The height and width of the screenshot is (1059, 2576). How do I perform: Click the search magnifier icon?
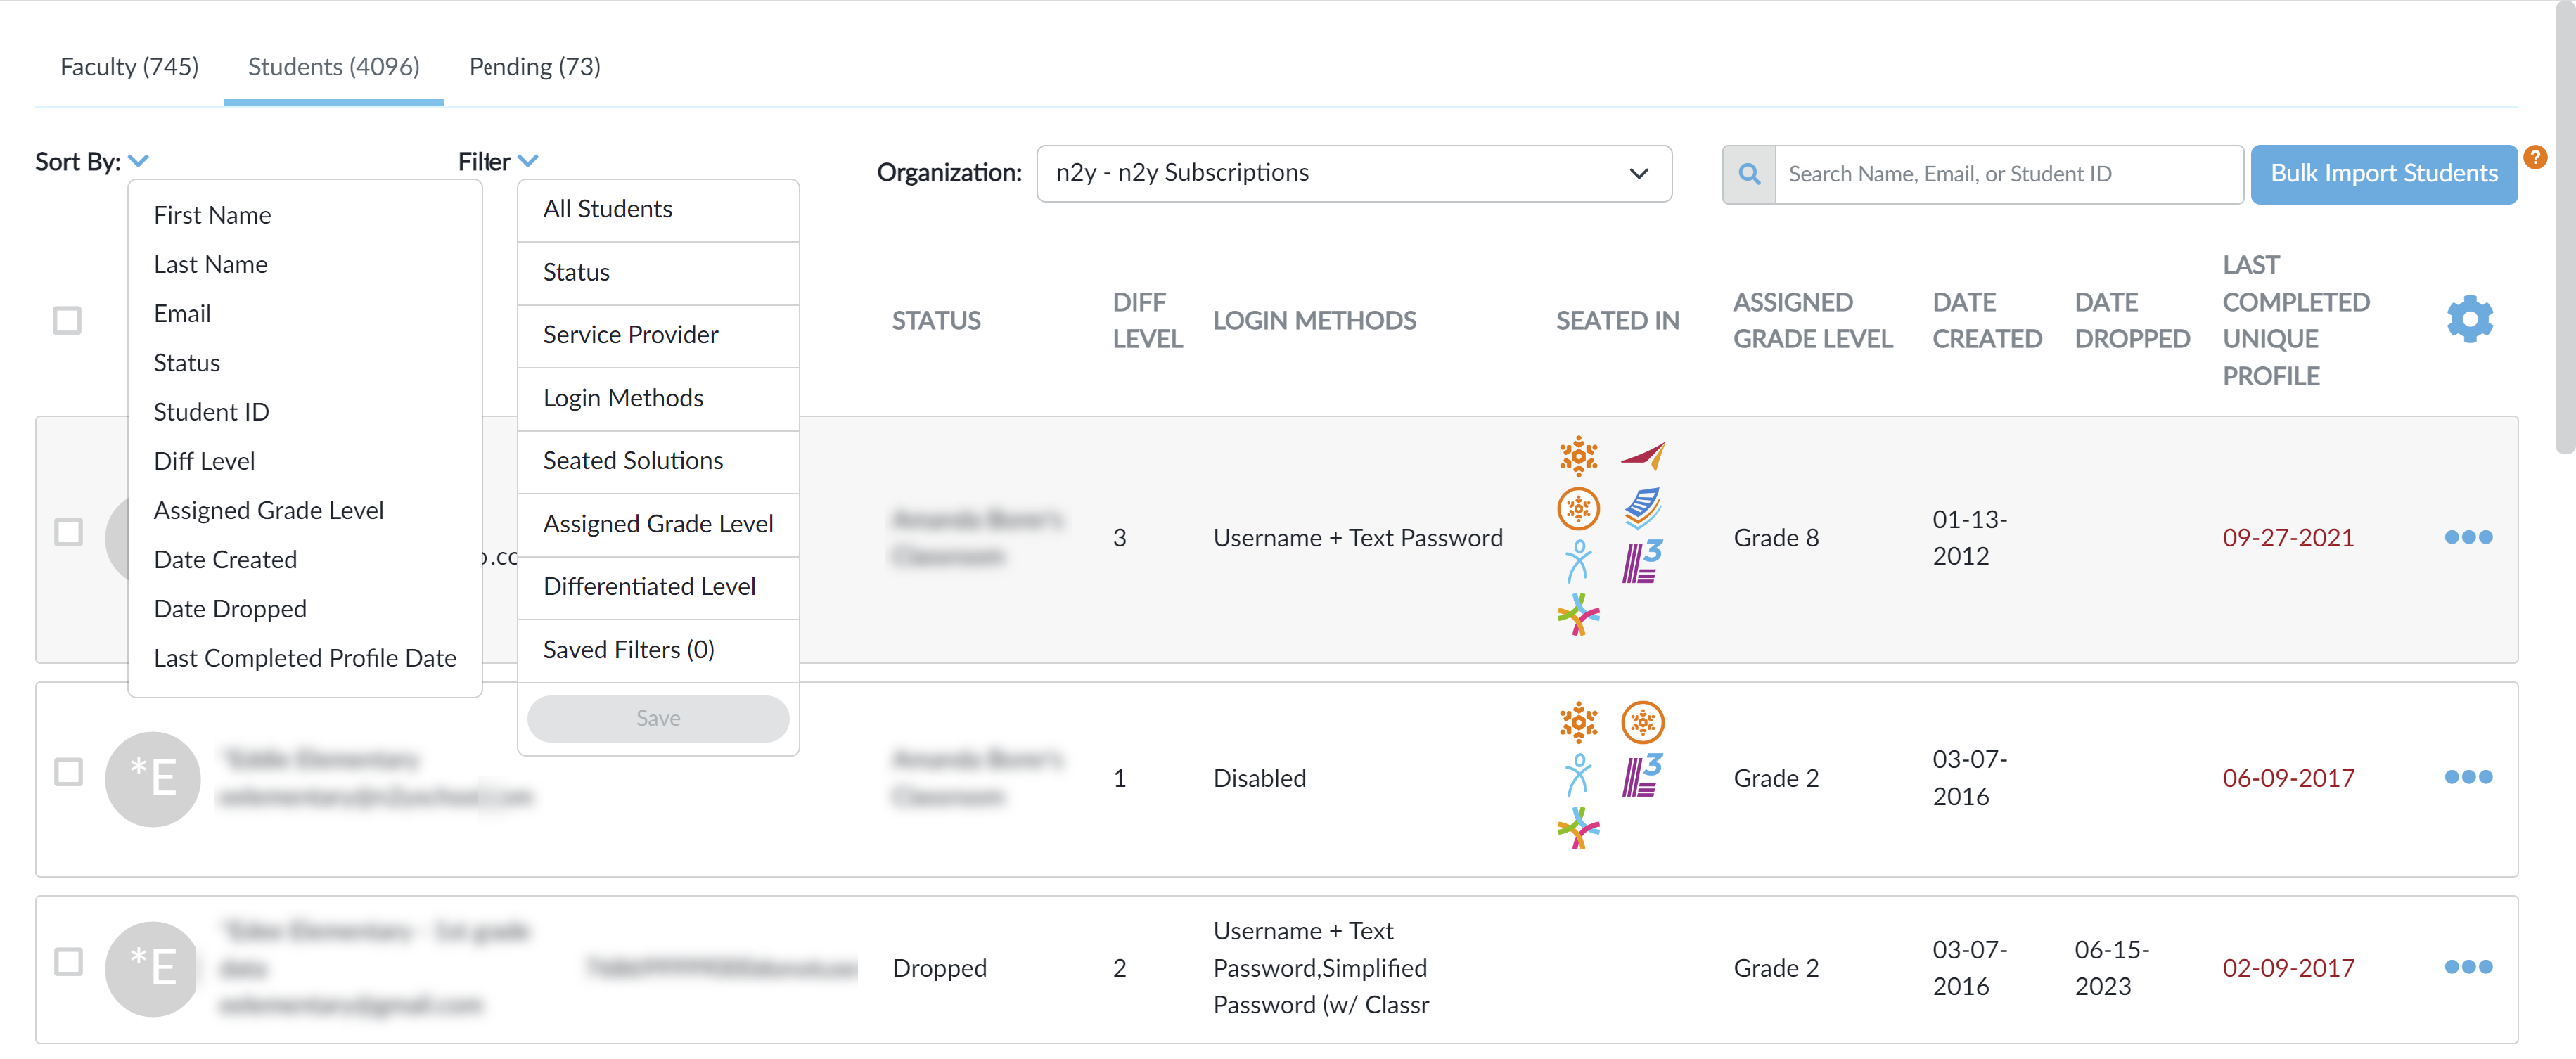(1749, 174)
